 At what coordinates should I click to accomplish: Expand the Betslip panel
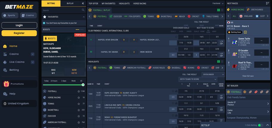coord(267,125)
